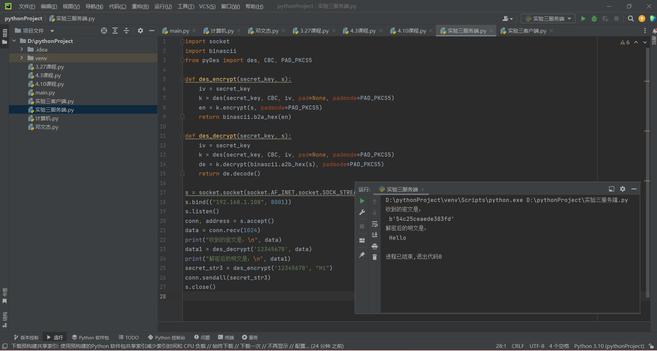Toggle soft-wrap in run console

point(375,224)
